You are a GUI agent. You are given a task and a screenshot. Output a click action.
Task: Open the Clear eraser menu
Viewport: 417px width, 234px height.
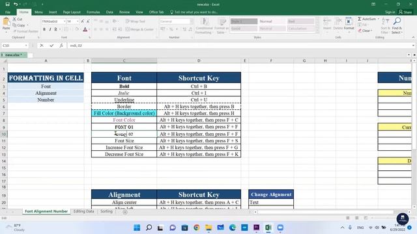point(365,31)
